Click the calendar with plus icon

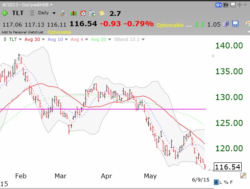[93, 13]
